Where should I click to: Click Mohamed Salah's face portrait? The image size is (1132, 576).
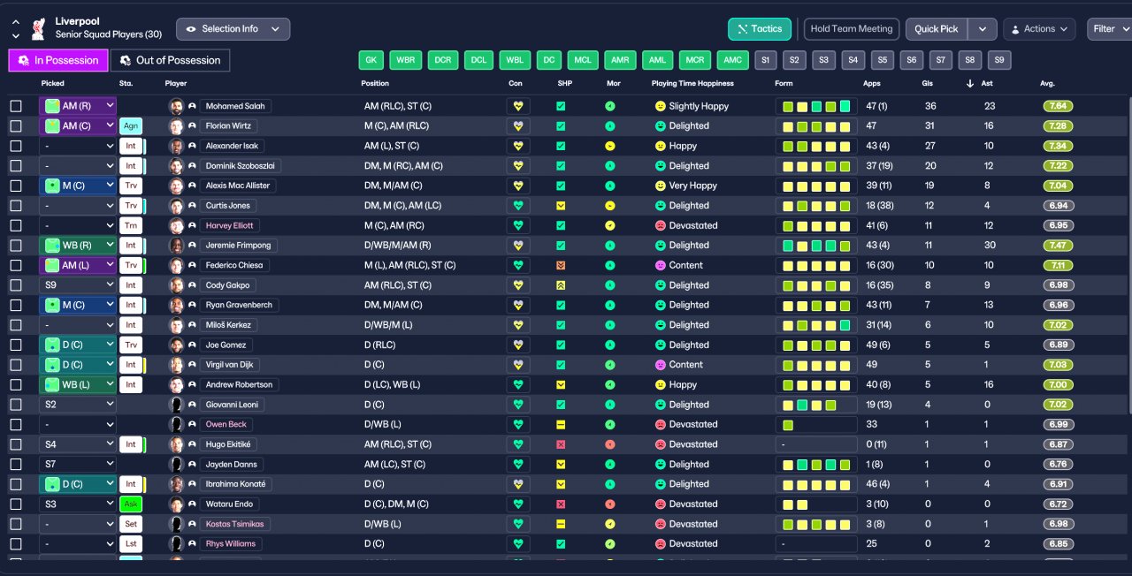pos(176,106)
